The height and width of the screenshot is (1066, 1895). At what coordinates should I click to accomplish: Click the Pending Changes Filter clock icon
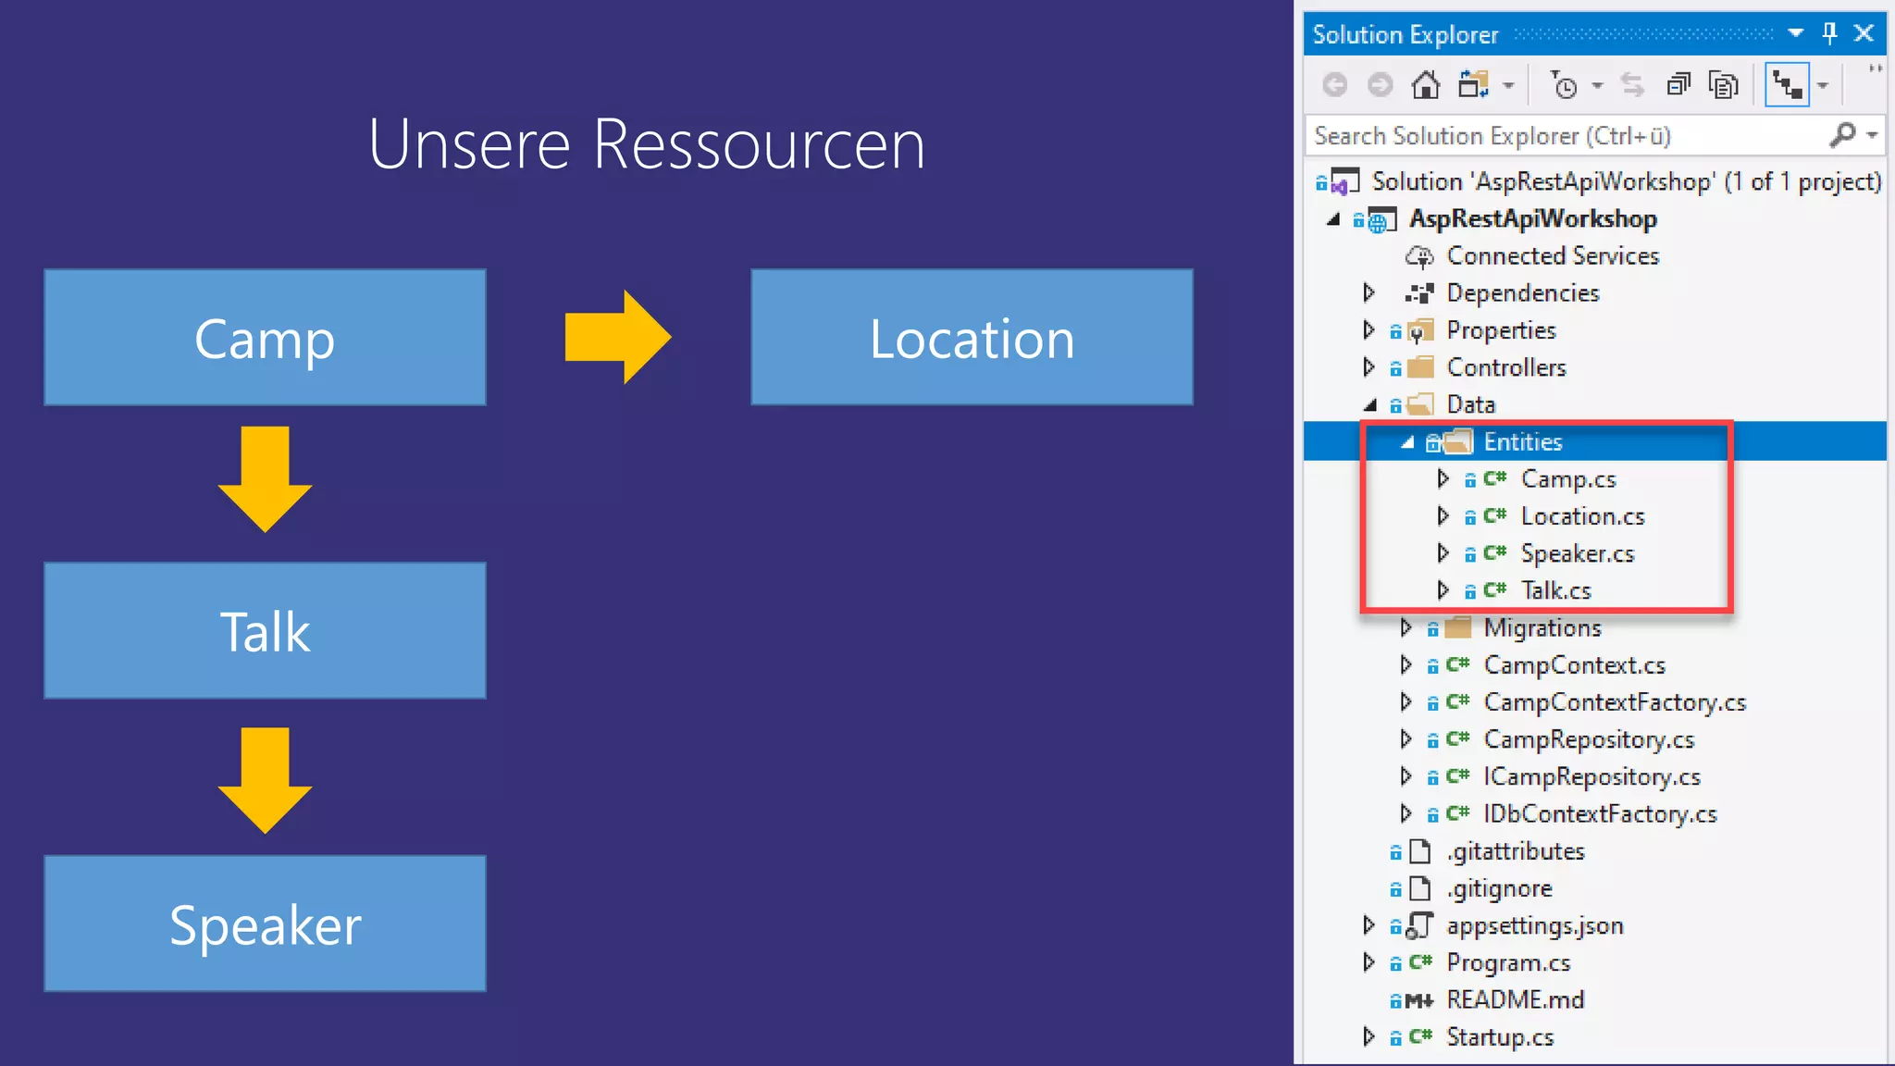point(1564,85)
